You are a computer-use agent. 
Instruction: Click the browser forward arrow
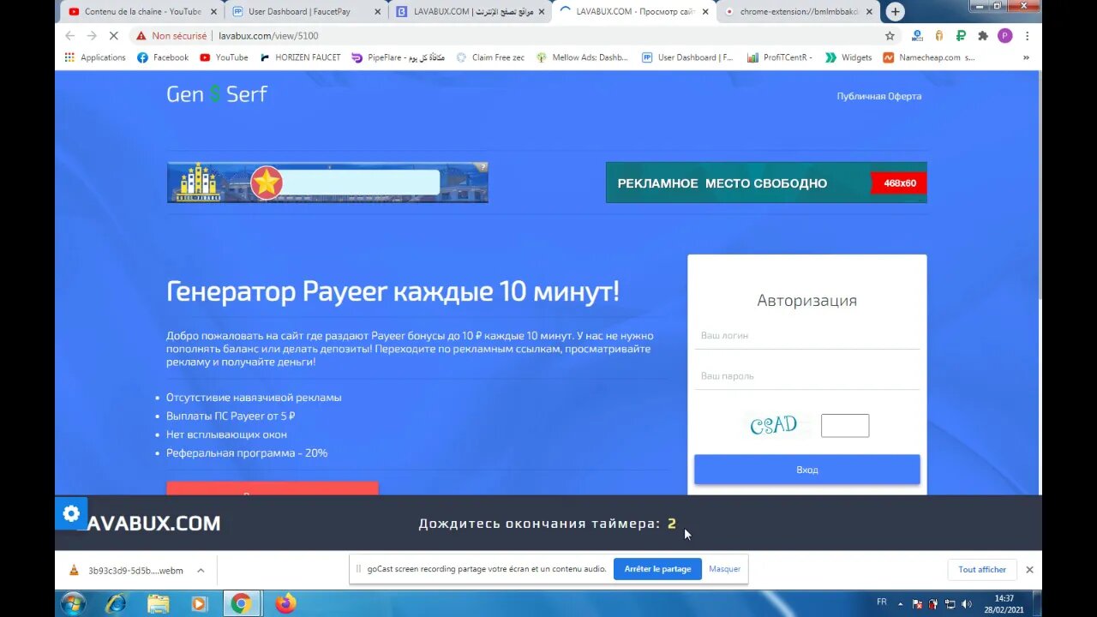[93, 36]
